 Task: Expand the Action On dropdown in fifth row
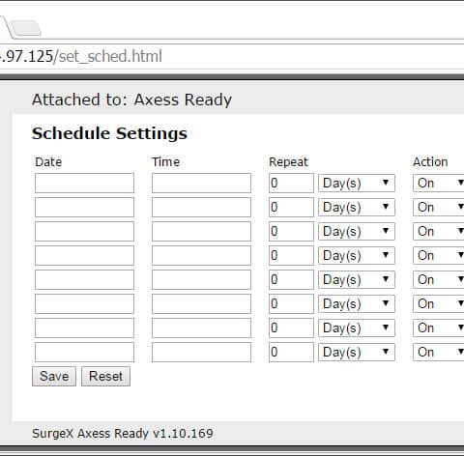(439, 279)
